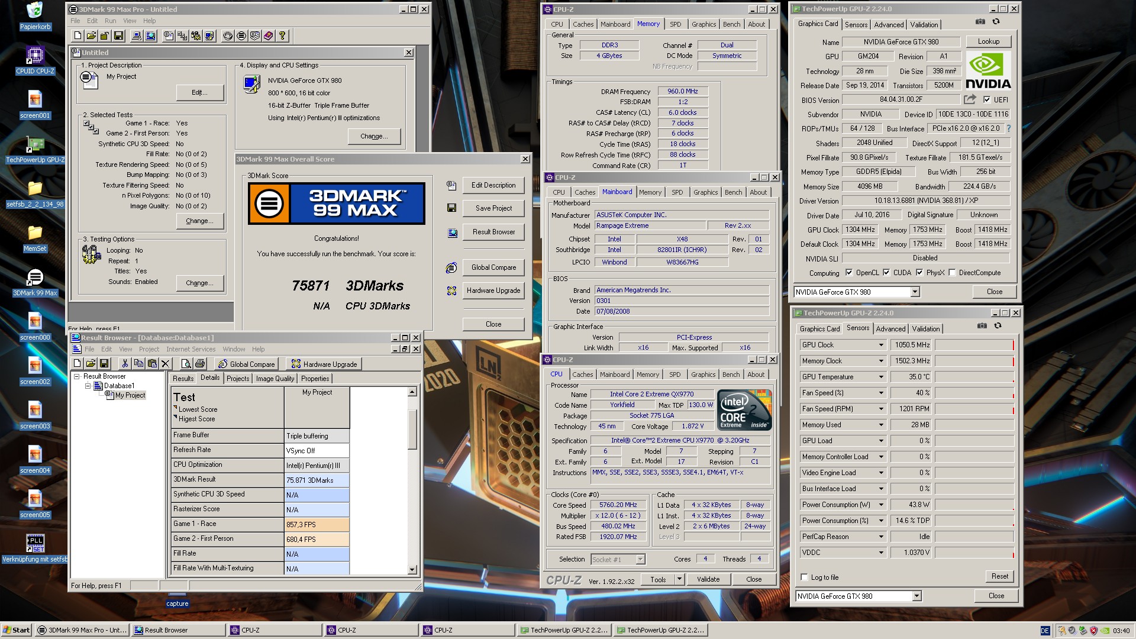Click the floppy save icon in 3DMark toolbar
1136x639 pixels.
click(x=118, y=36)
